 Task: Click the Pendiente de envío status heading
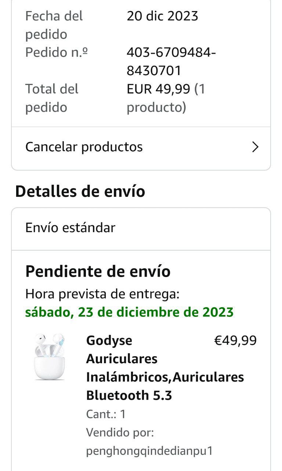pos(98,272)
